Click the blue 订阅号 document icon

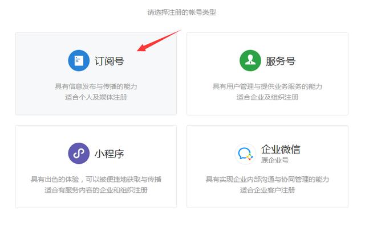point(79,60)
